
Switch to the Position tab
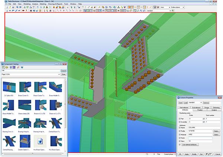point(200,110)
